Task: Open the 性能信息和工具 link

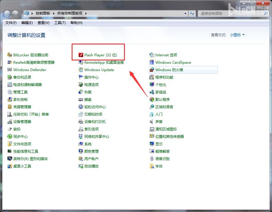Action: pyautogui.click(x=26, y=151)
